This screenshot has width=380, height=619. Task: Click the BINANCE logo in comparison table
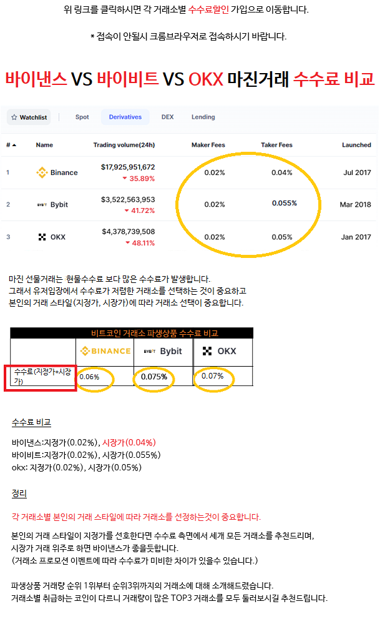pyautogui.click(x=105, y=351)
